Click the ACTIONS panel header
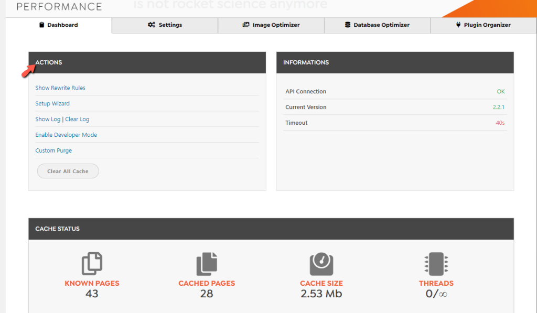Screen dimensions: 537x313 point(147,63)
